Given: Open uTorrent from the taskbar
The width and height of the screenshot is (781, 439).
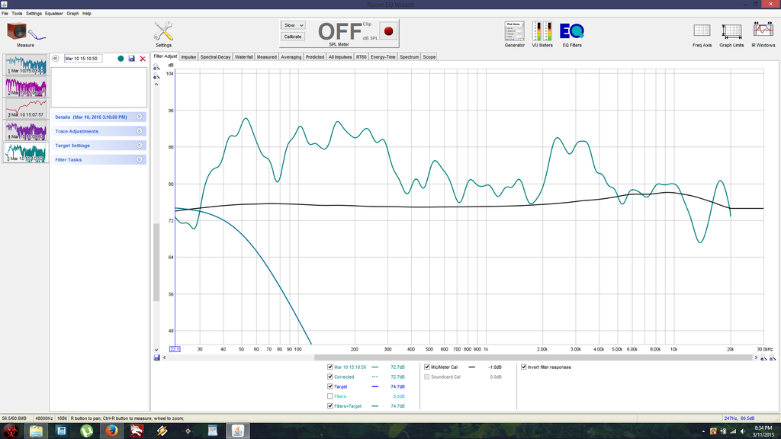Looking at the screenshot, I should click(x=87, y=431).
